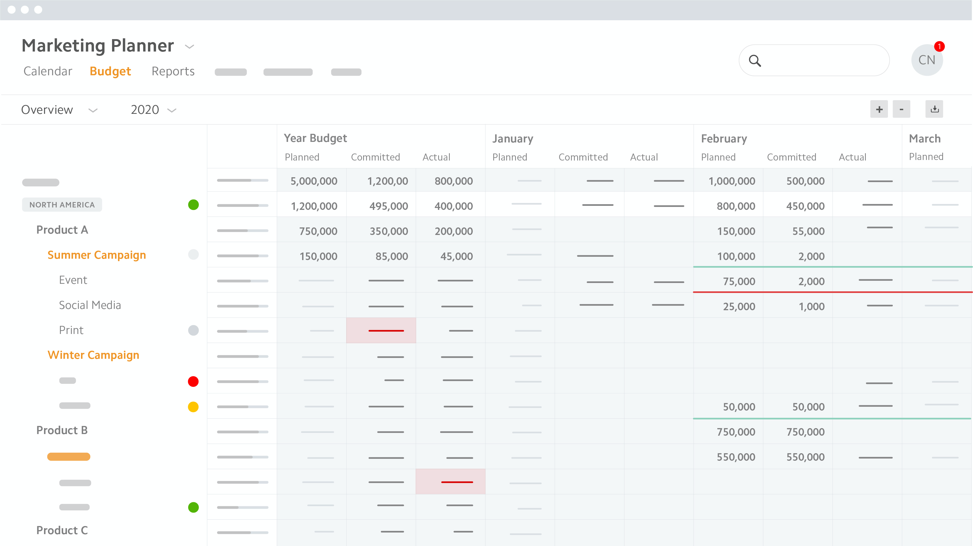Open the Summer Campaign link

[97, 255]
